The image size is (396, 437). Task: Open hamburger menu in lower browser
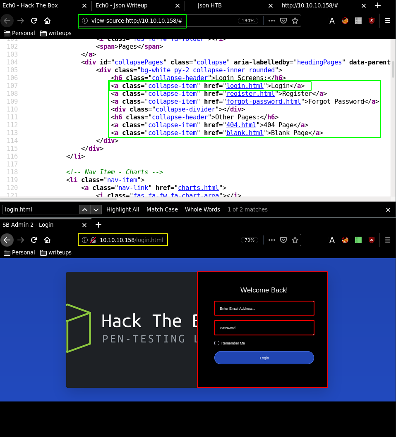[x=388, y=240]
